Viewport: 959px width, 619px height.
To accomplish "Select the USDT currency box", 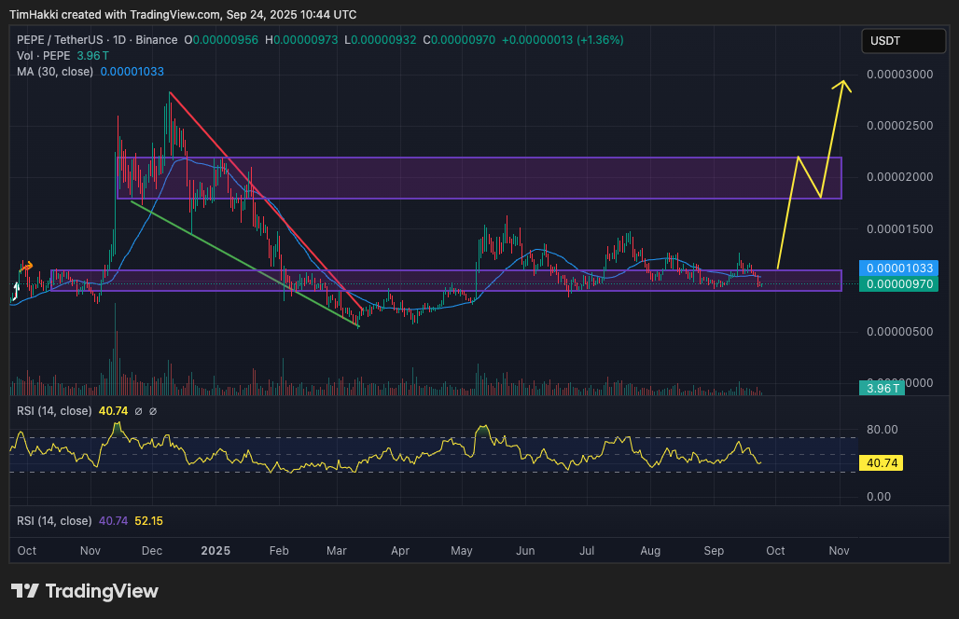I will [x=903, y=41].
